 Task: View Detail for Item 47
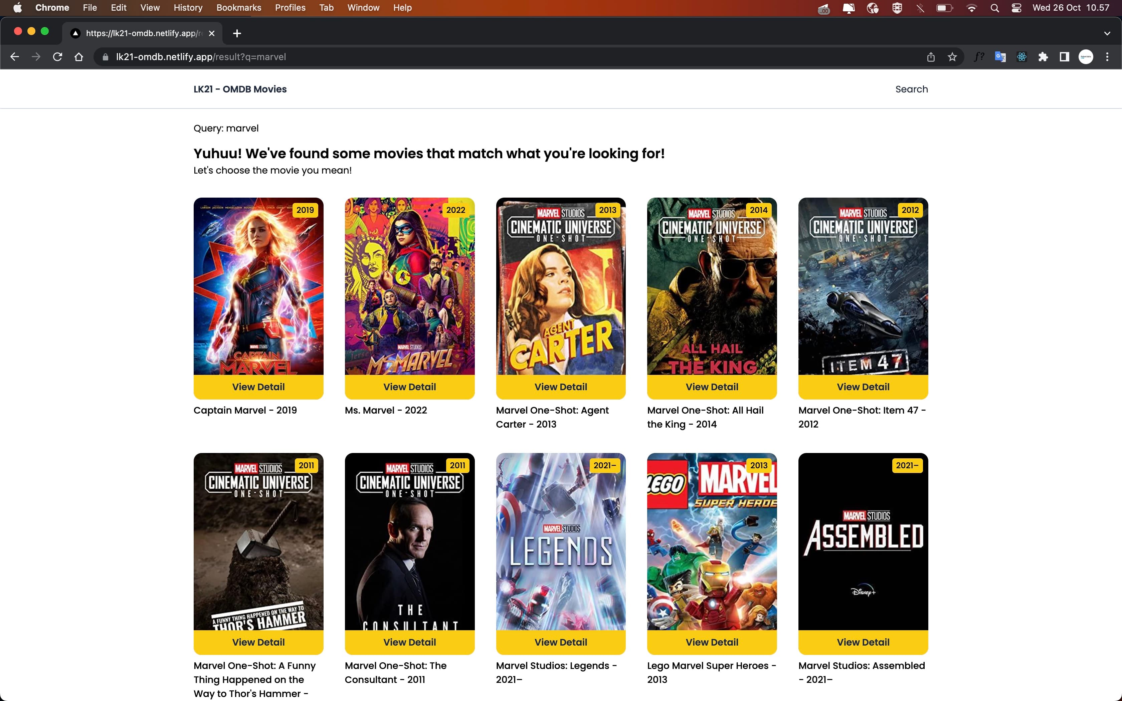pos(863,387)
